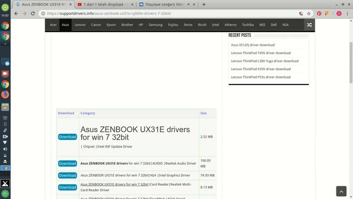This screenshot has height=199, width=353.
Task: Open the Wi-Fi network tray icon
Action: click(x=5, y=143)
